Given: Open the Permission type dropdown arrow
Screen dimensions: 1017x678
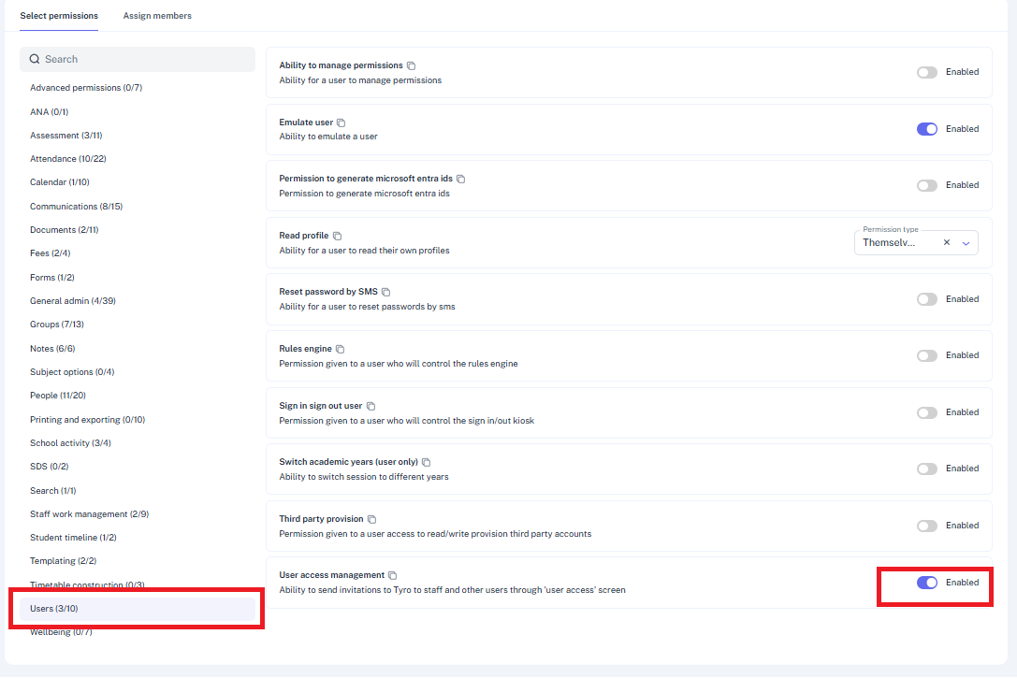Looking at the screenshot, I should pyautogui.click(x=966, y=243).
